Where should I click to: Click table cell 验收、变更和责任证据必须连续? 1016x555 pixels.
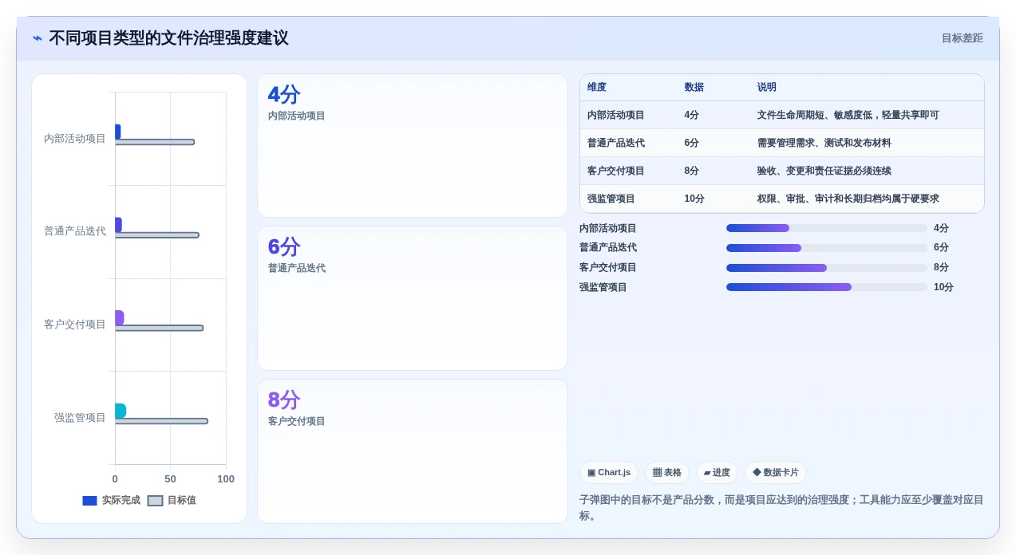coord(824,171)
